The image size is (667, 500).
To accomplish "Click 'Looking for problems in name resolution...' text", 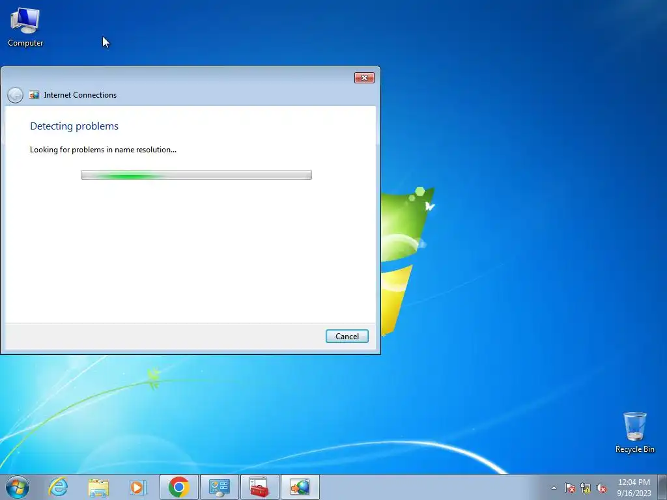I will click(x=103, y=150).
